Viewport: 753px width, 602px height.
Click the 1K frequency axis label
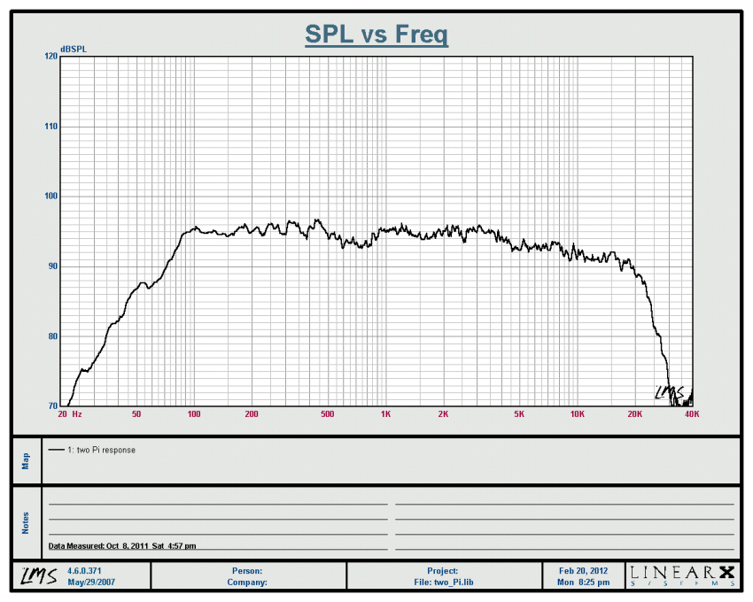click(x=385, y=414)
